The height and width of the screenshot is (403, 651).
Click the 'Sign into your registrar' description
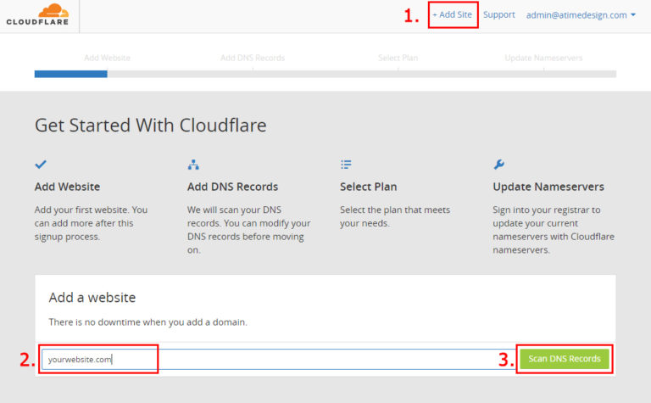[x=554, y=230]
